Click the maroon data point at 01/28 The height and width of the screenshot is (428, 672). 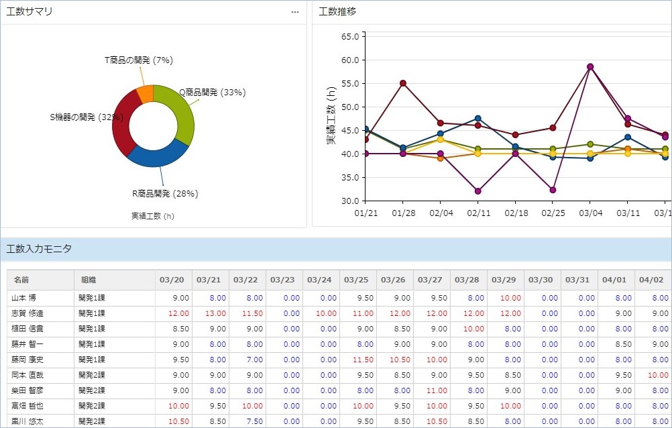pyautogui.click(x=403, y=83)
